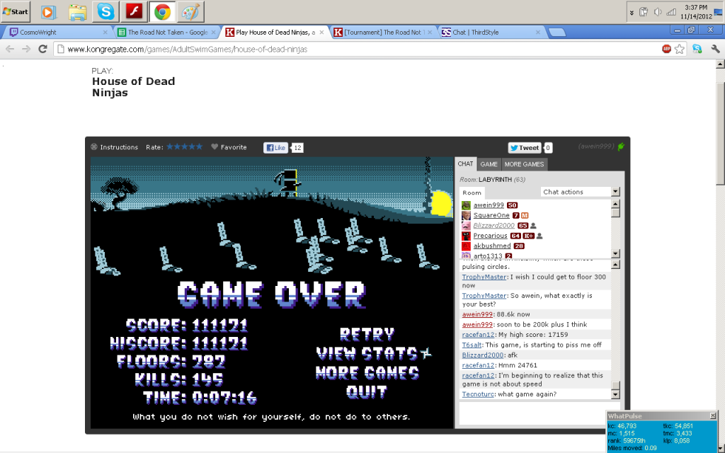The height and width of the screenshot is (453, 725).
Task: Open the MORE GAMES panel tab
Action: tap(524, 164)
